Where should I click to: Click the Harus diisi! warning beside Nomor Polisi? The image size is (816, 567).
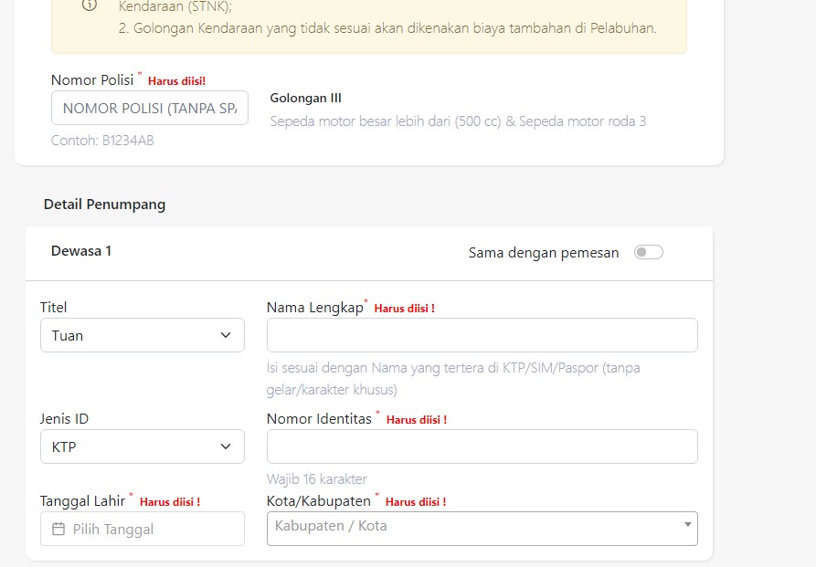[x=177, y=81]
